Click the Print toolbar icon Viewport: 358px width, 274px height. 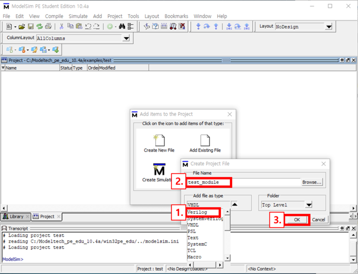coord(48,27)
